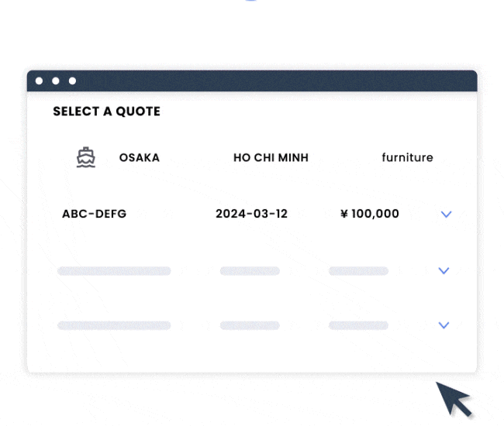Click the third row's price placeholder bar
The width and height of the screenshot is (504, 426).
[358, 325]
